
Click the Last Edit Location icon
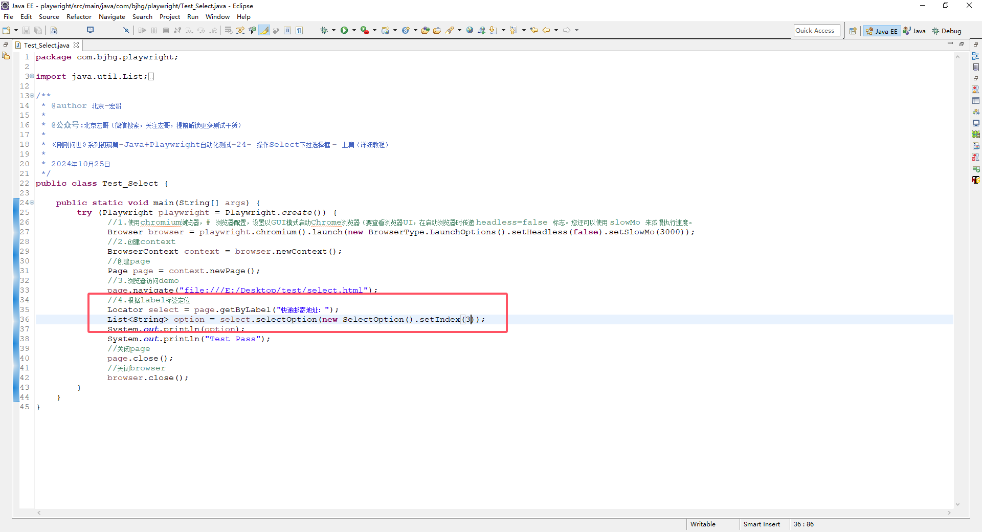pyautogui.click(x=534, y=31)
